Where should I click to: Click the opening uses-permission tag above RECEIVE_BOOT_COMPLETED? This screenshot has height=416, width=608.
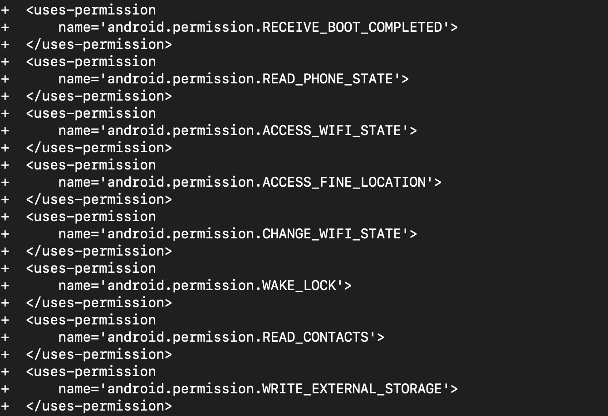[x=91, y=10]
